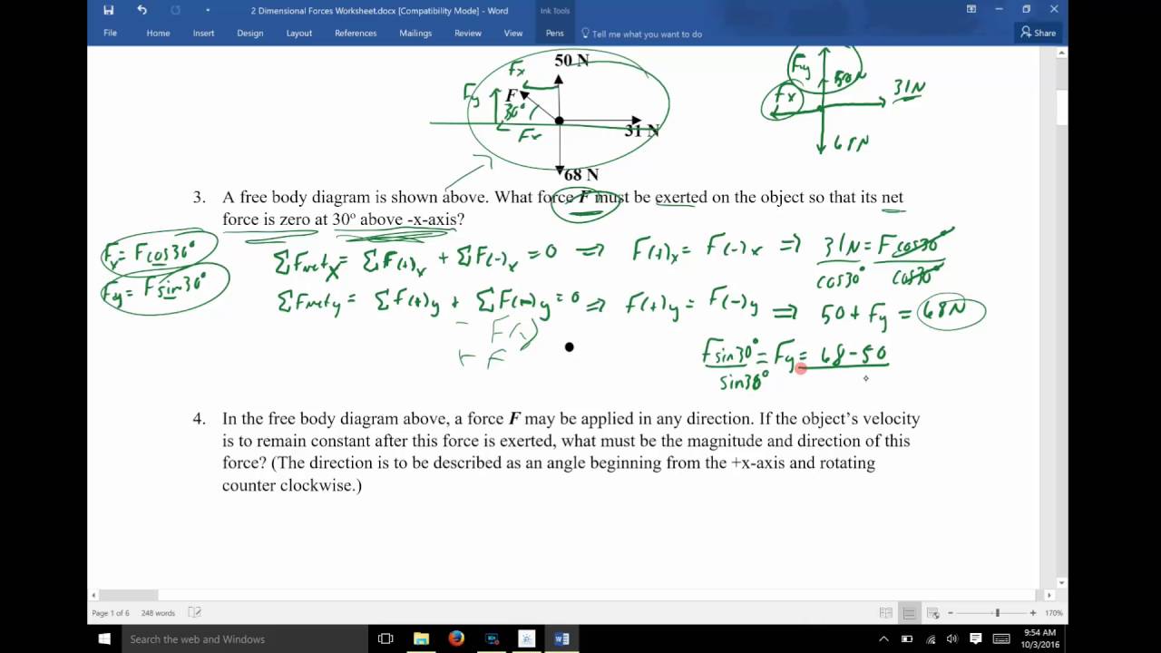Click the battery icon in system tray
The width and height of the screenshot is (1161, 653).
coord(907,639)
